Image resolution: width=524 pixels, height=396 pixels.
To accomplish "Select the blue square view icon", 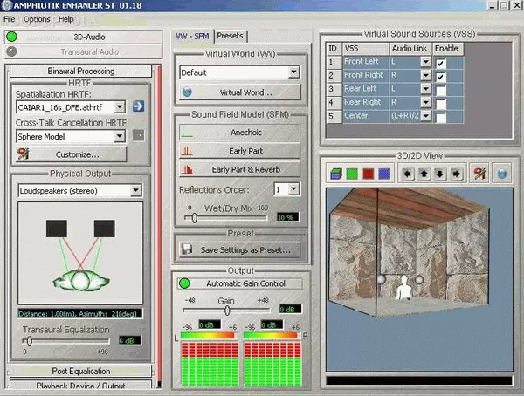I will coord(384,174).
